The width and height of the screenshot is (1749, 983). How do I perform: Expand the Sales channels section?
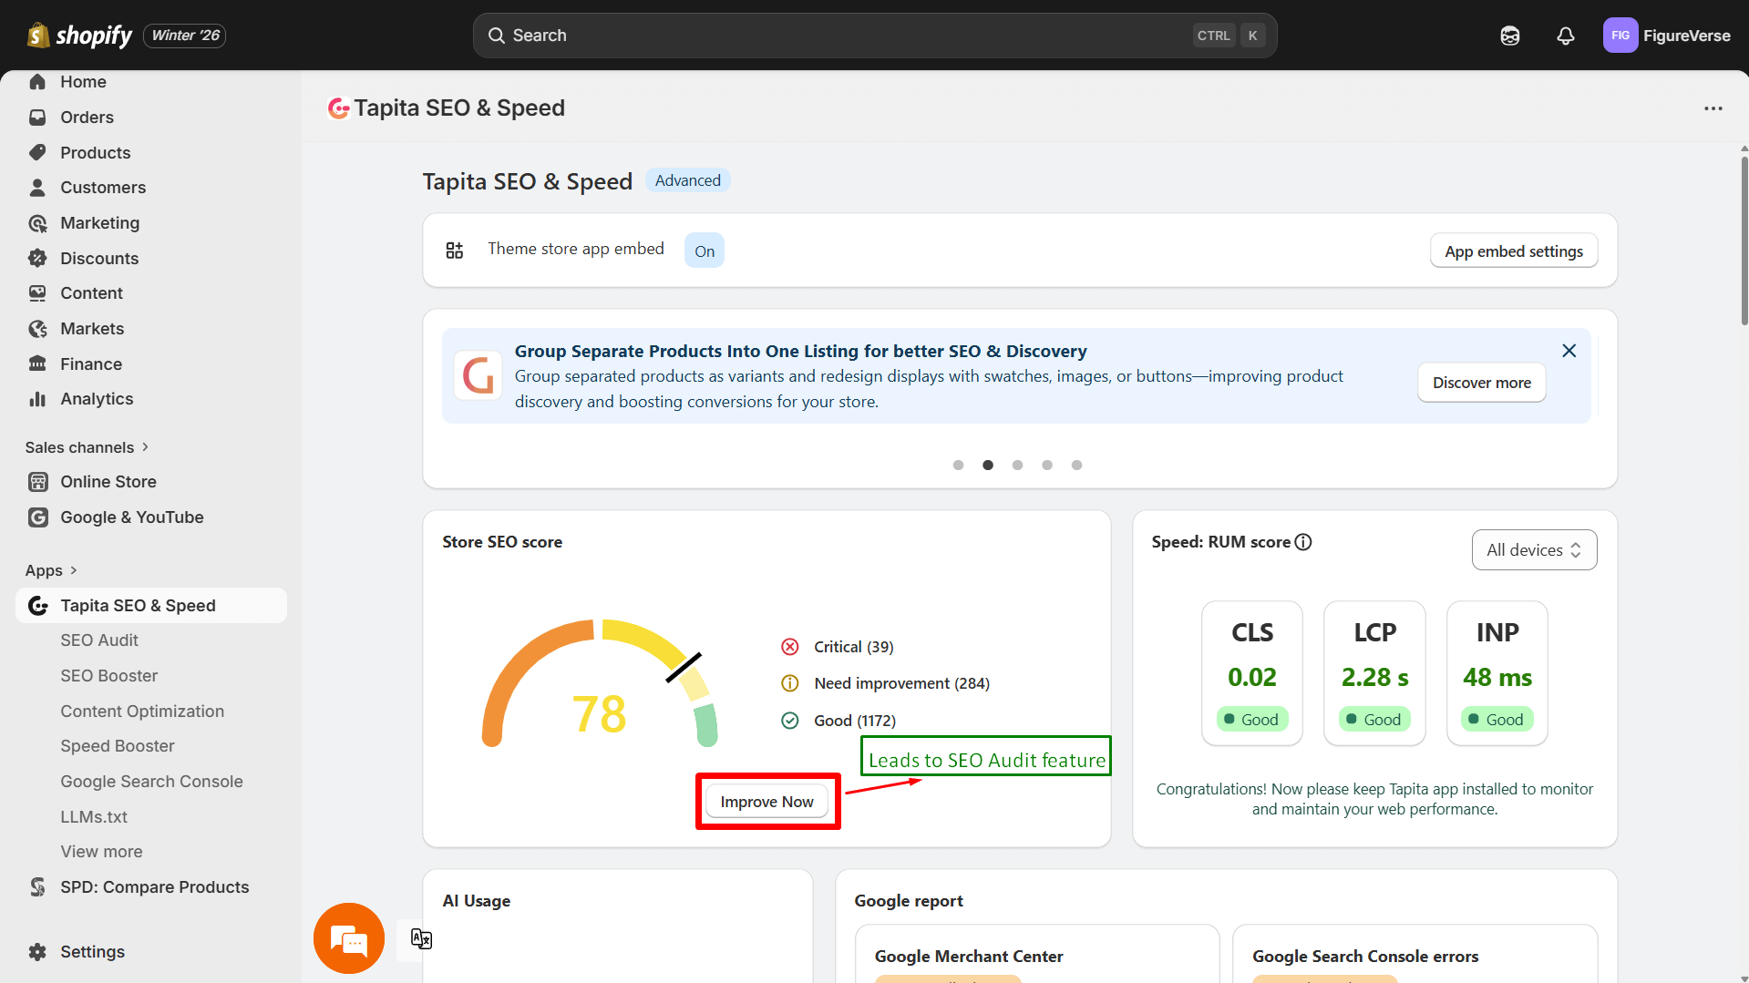(87, 447)
